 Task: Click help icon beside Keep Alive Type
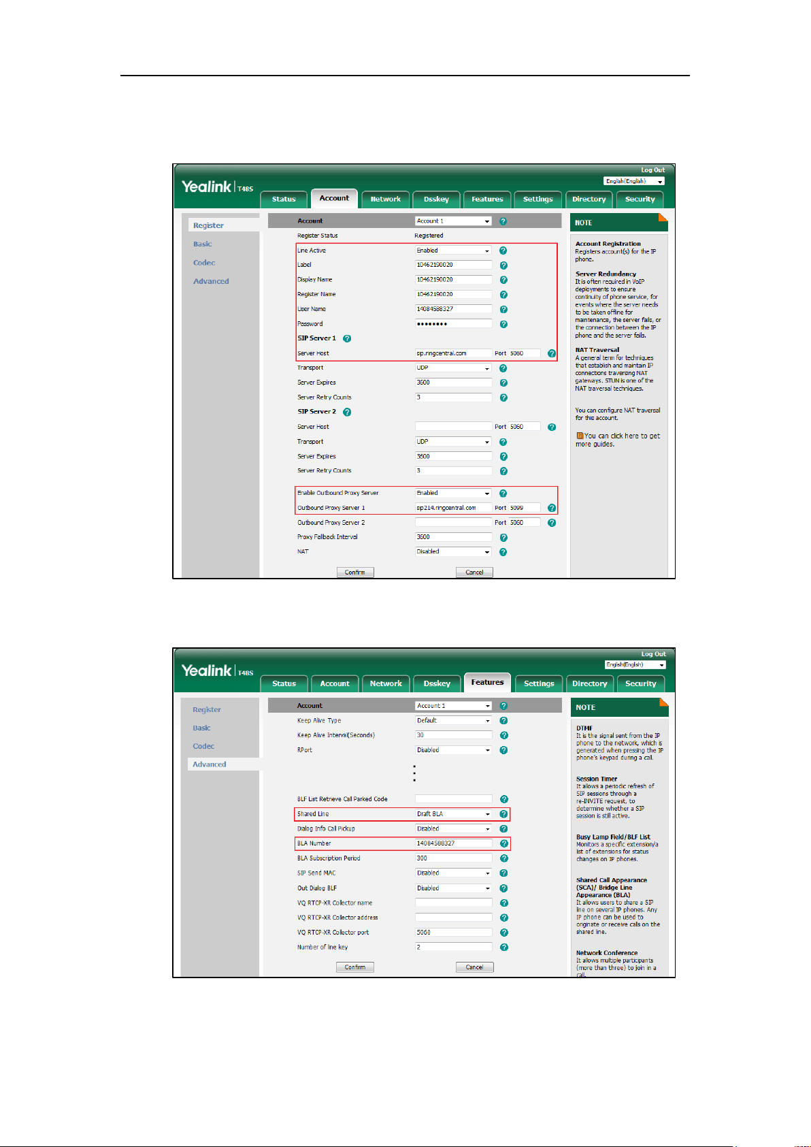pos(503,721)
